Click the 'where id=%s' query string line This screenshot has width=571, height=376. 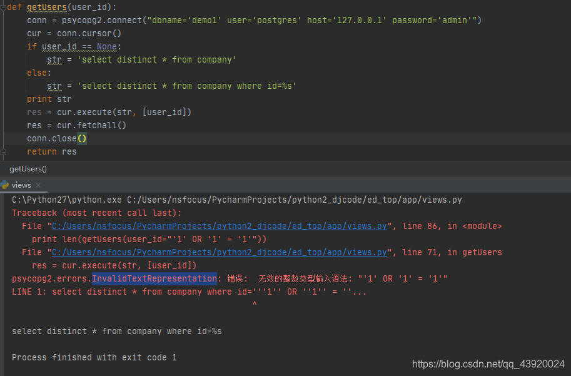[x=171, y=86]
